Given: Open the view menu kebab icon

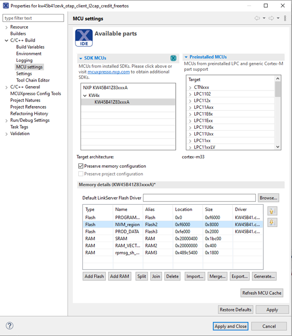Looking at the screenshot, I should coord(285,18).
